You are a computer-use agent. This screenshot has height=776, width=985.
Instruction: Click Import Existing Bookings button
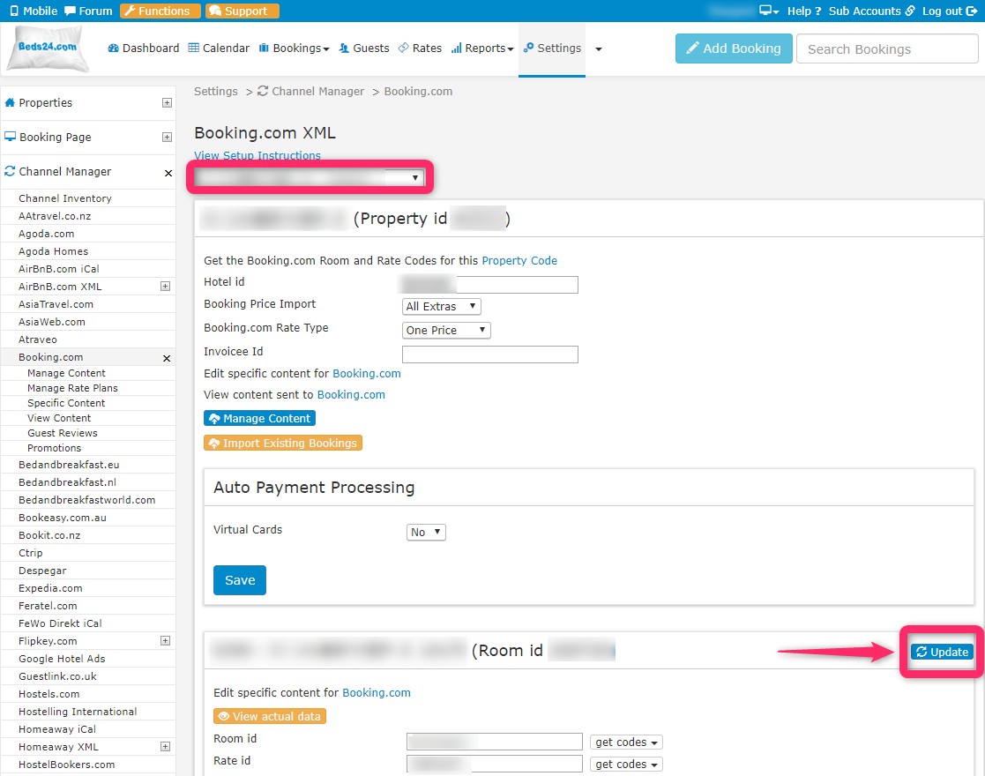click(283, 443)
